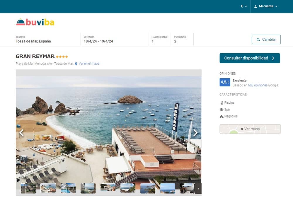Show previous photo with left arrow
The height and width of the screenshot is (198, 293).
click(x=21, y=133)
